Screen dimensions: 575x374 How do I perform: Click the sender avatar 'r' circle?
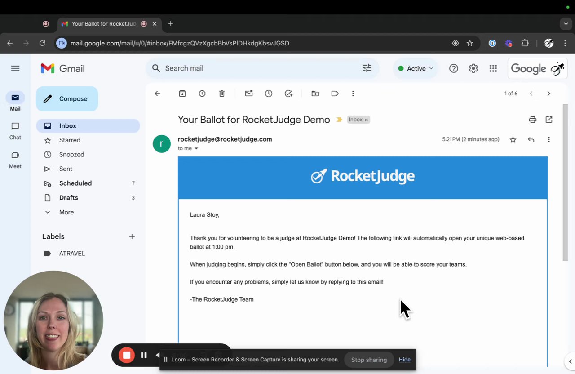[162, 144]
